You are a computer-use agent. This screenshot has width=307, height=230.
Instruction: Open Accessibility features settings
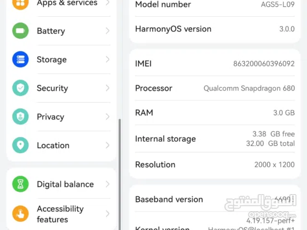(x=60, y=214)
